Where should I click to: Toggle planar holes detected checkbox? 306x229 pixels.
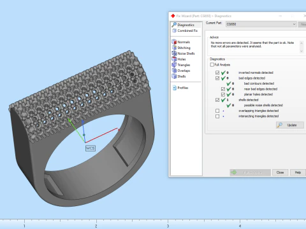coord(223,94)
